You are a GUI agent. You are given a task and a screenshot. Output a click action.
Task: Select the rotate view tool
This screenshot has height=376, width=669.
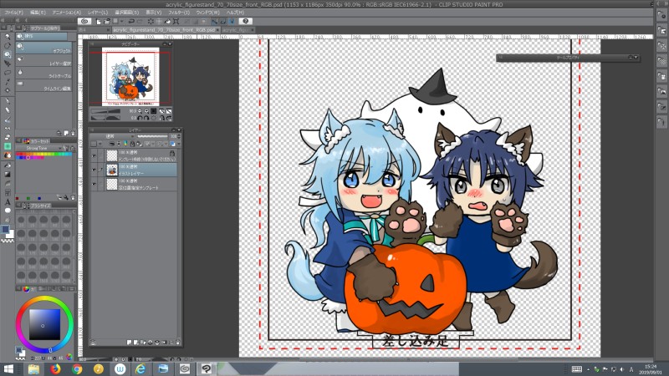(8, 46)
